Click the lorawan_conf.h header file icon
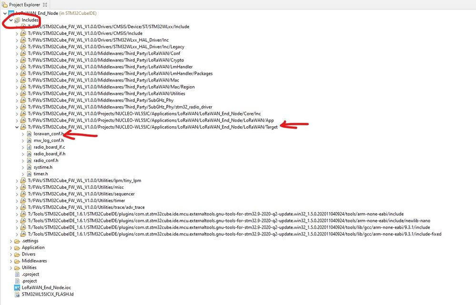Screen dimensions: 476x305 coord(29,134)
